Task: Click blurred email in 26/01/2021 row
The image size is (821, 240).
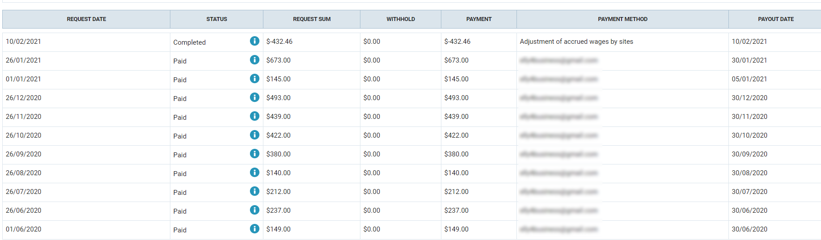Action: coord(559,60)
